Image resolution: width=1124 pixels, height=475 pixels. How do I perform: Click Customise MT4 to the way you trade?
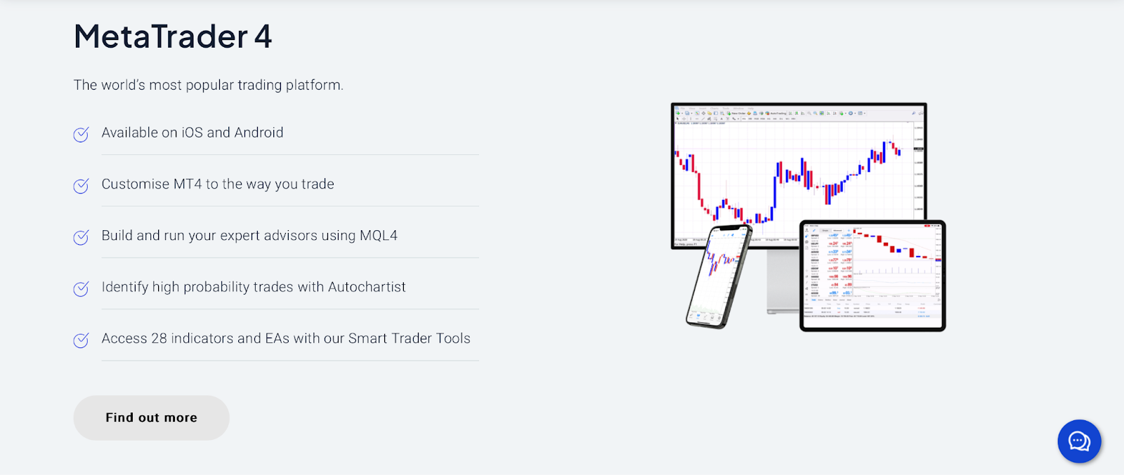coord(218,184)
